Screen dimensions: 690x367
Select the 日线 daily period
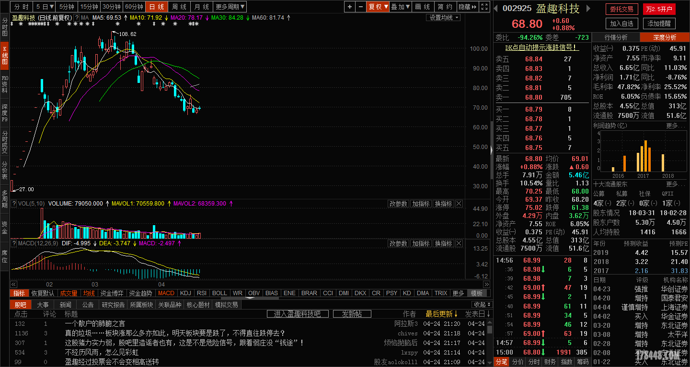[157, 7]
